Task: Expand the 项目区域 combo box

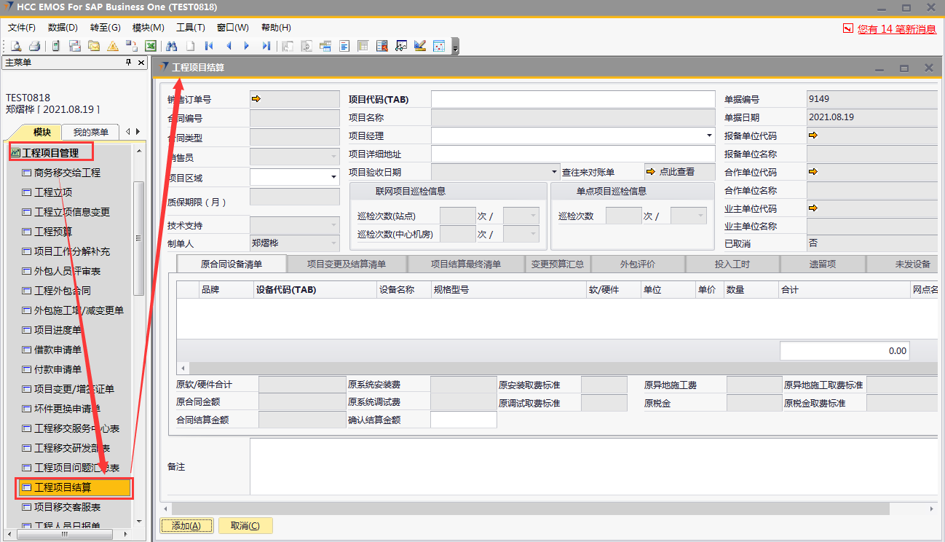Action: (333, 177)
